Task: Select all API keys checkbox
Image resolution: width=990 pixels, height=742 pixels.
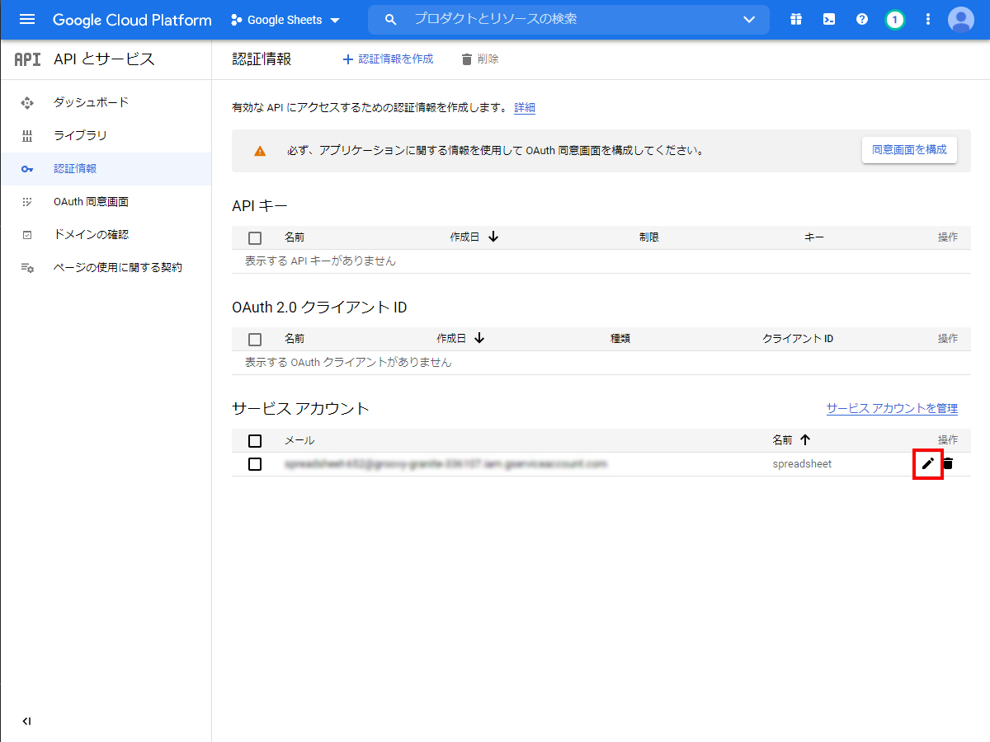Action: (255, 238)
